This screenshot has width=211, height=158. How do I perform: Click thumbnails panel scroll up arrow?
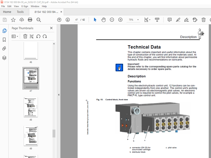click(x=54, y=44)
